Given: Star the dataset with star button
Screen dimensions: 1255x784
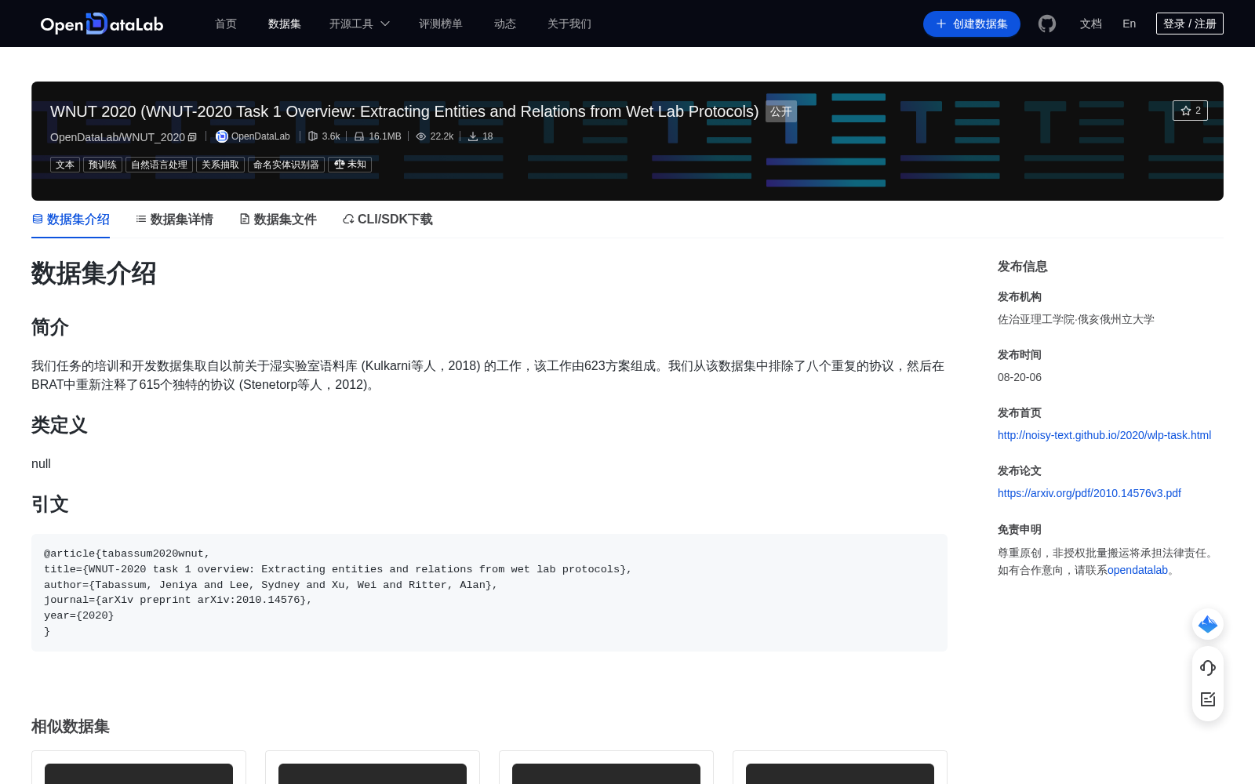Looking at the screenshot, I should [1190, 111].
